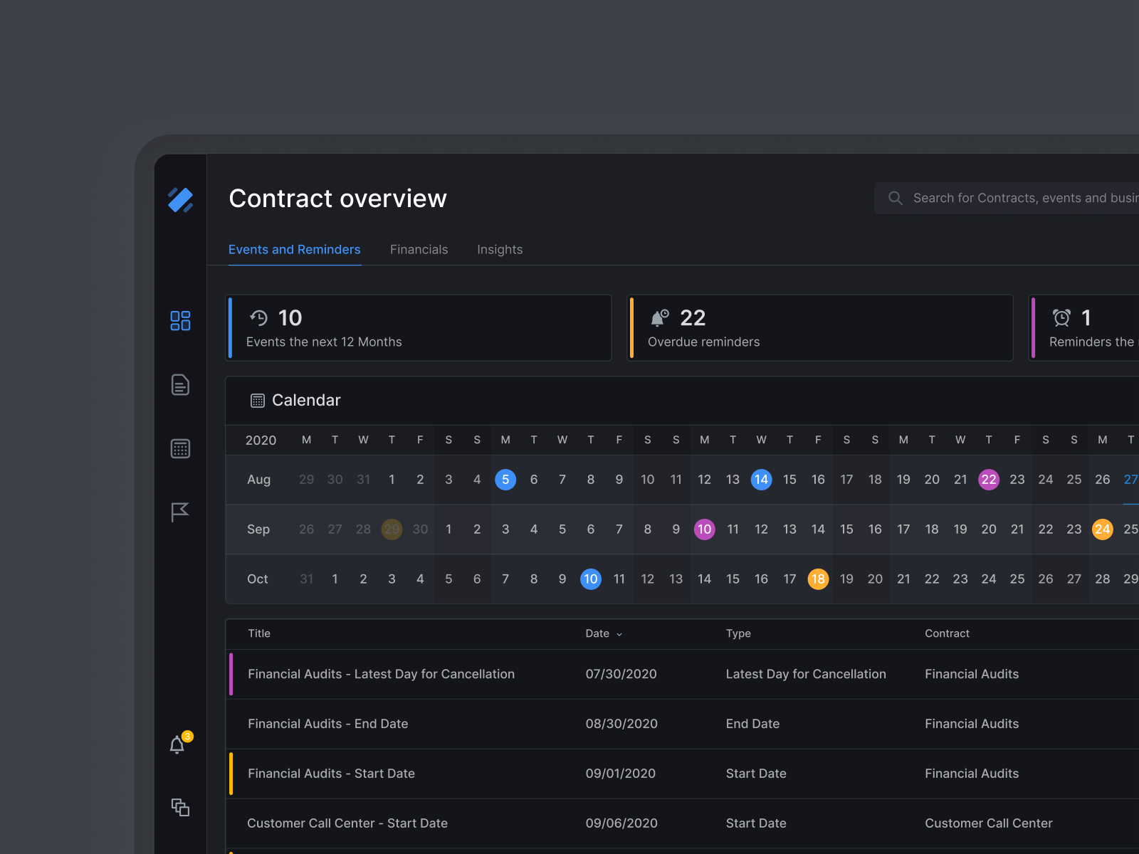The image size is (1139, 854).
Task: Click date 09/06/2020 cell
Action: click(621, 823)
